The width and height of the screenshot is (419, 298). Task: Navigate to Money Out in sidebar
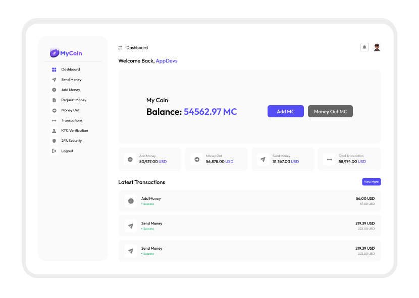coord(70,110)
